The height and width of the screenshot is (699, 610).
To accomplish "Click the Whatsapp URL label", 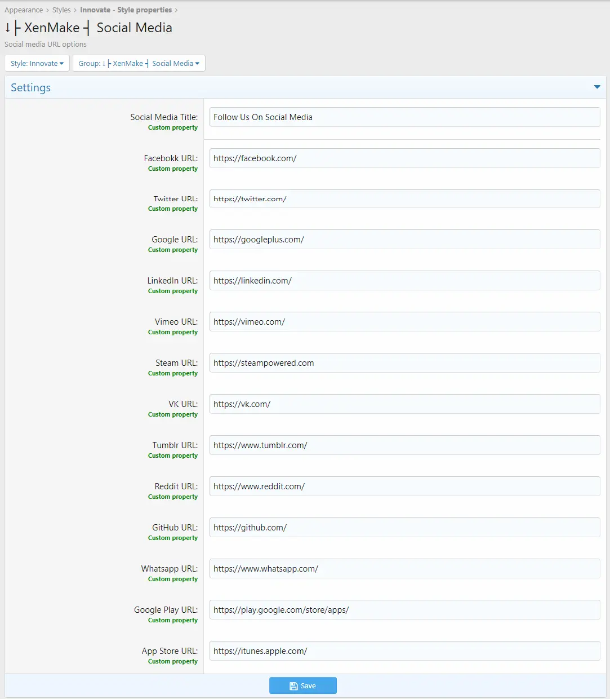I will tap(170, 569).
